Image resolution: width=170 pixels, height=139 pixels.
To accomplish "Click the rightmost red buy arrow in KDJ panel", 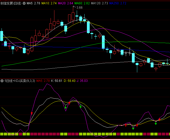I will coord(160,120).
